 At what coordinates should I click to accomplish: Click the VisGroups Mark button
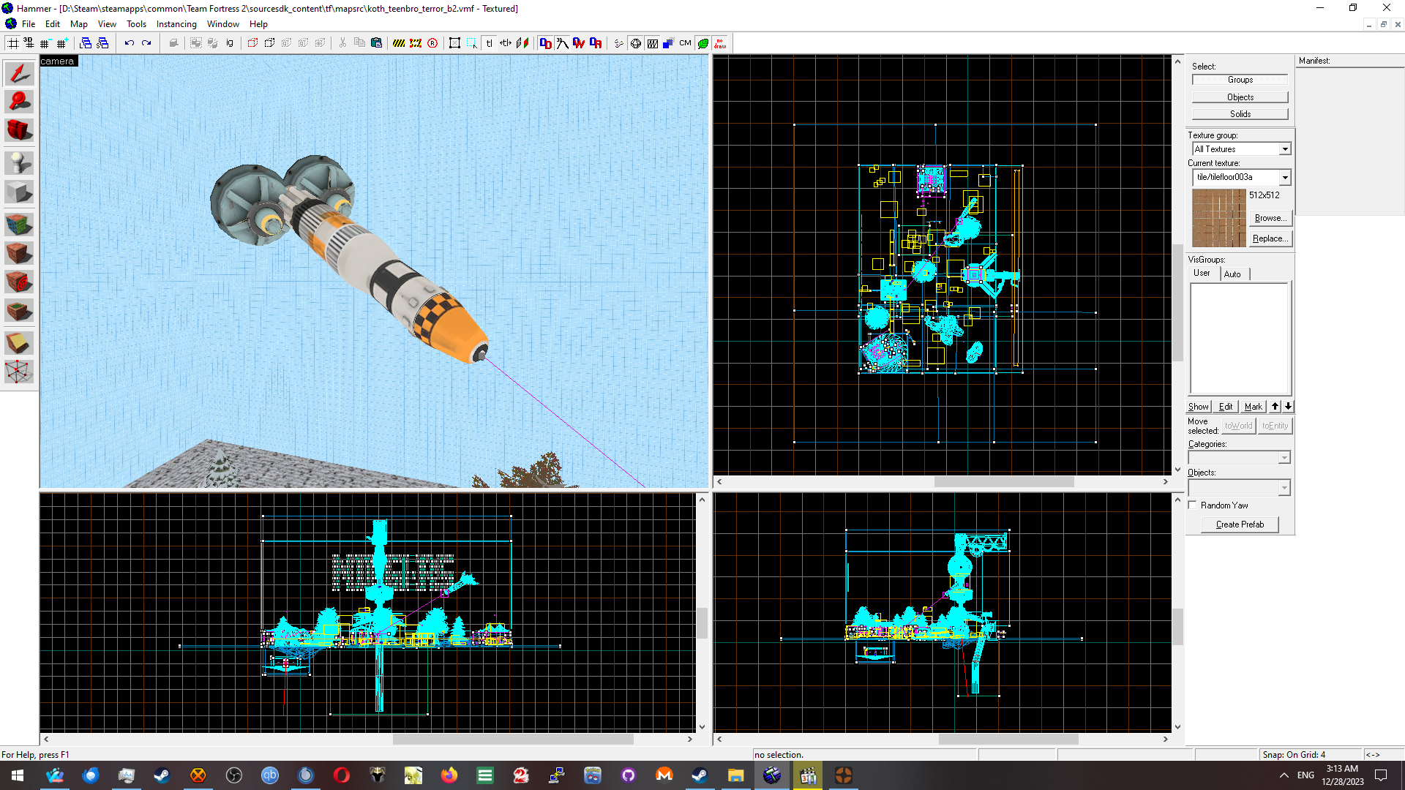[1254, 407]
